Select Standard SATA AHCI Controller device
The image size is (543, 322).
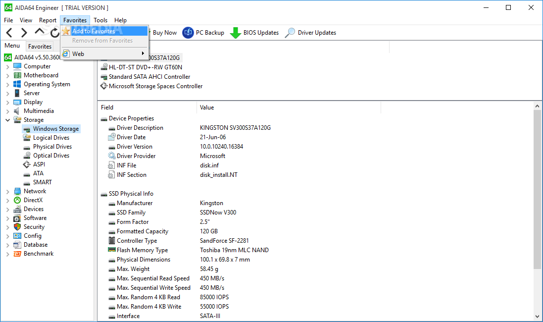click(x=149, y=77)
